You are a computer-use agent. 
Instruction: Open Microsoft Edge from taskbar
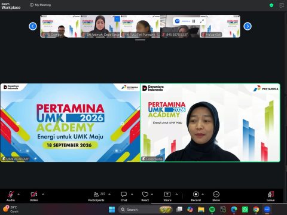[234, 210]
